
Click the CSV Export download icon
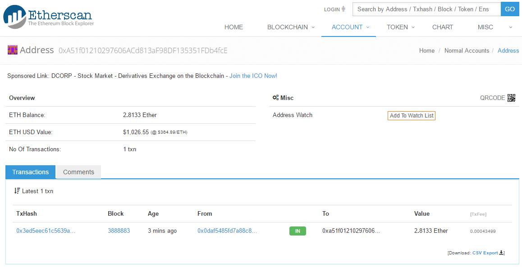click(x=501, y=253)
